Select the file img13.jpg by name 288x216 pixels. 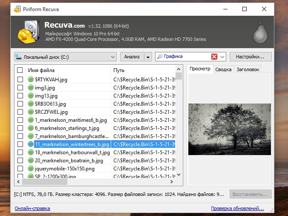click(x=46, y=96)
